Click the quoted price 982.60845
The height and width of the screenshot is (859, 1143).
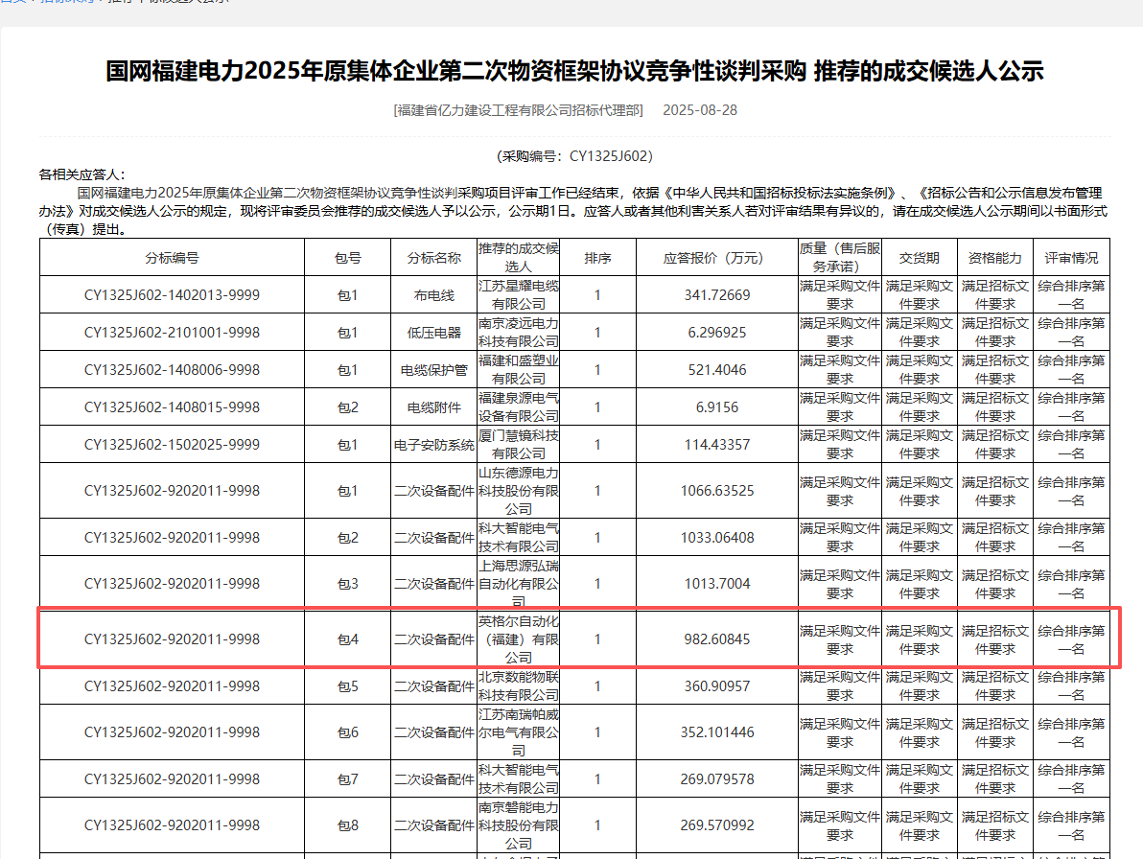click(x=717, y=638)
